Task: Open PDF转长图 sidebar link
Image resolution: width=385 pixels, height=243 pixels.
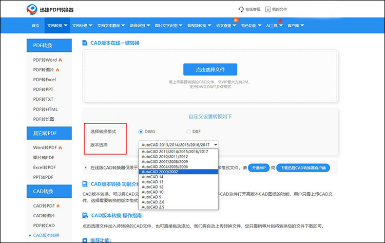Action: point(44,119)
